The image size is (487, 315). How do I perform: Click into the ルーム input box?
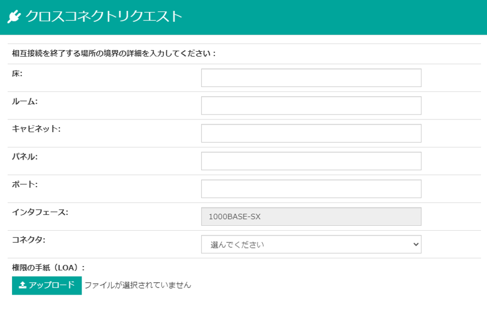coord(311,106)
